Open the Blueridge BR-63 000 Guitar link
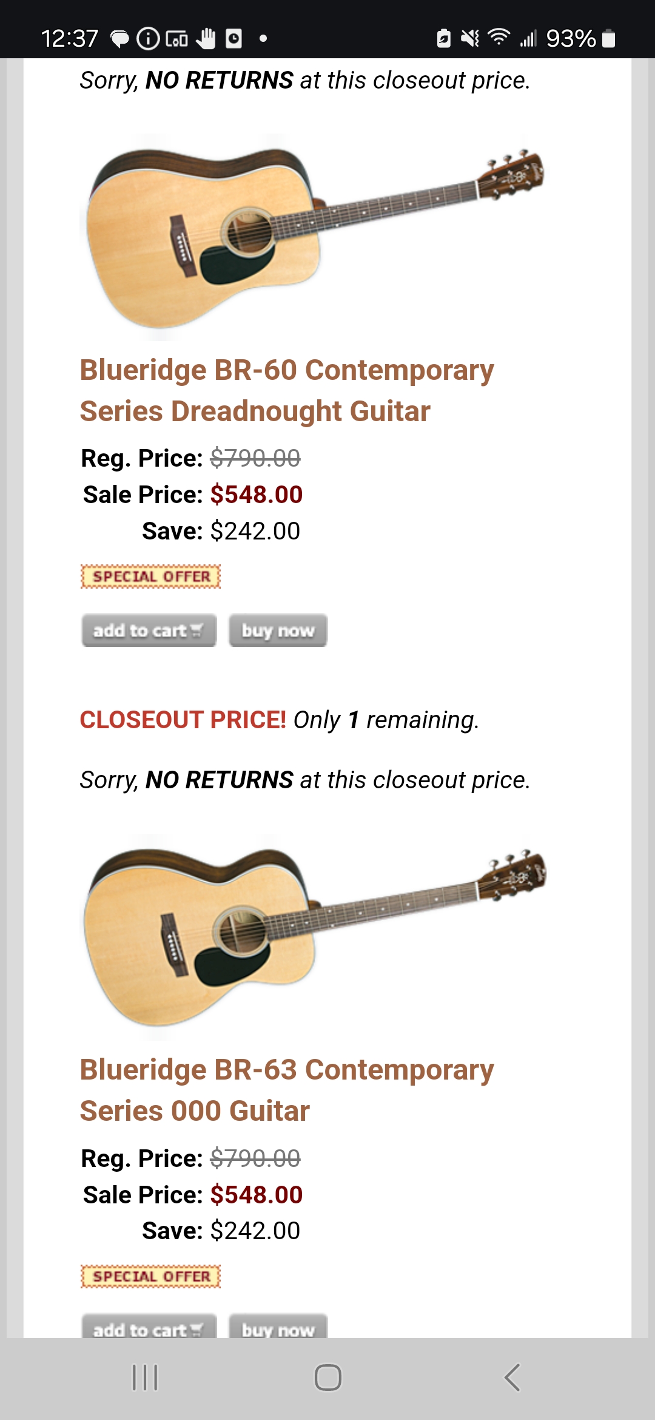655x1420 pixels. 286,1090
